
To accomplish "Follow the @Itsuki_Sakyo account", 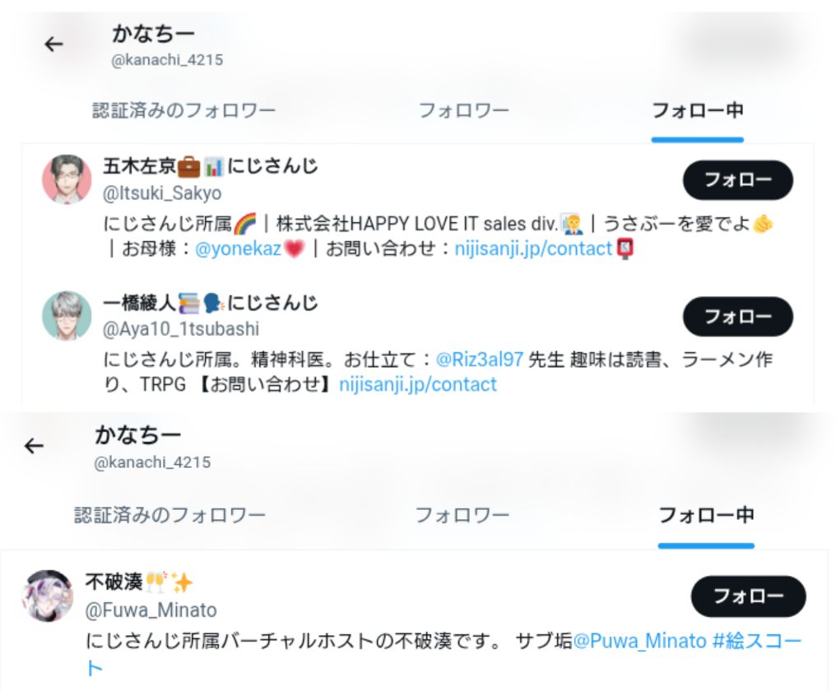I will (738, 180).
